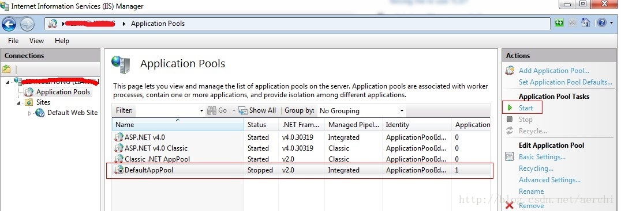Go back with the blue Back arrow
621x211 pixels.
[x=9, y=24]
